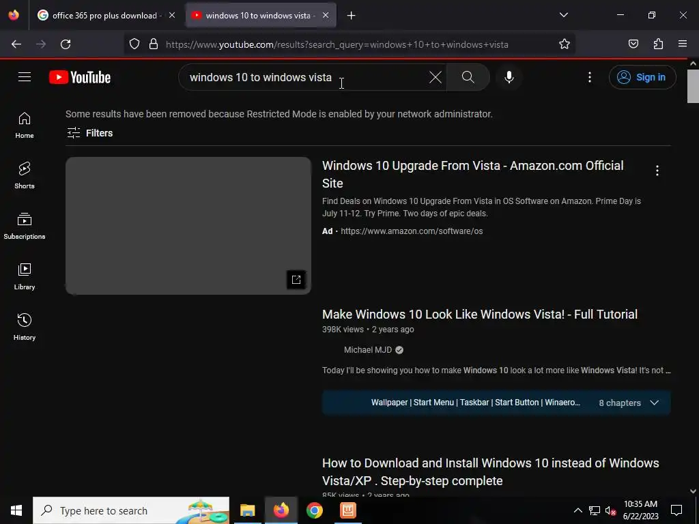Open the notification center icon

click(x=676, y=510)
